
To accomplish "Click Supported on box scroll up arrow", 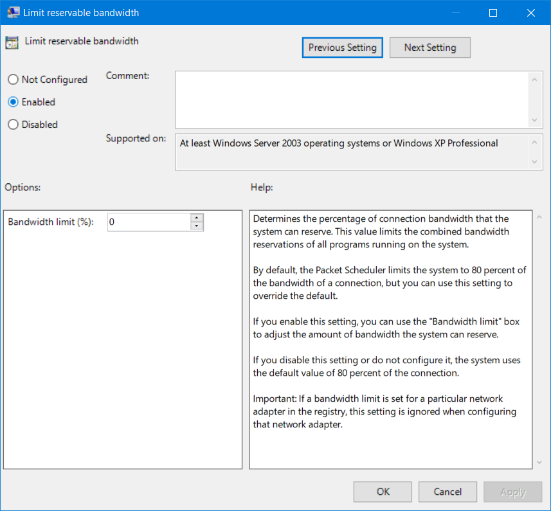I will (534, 142).
